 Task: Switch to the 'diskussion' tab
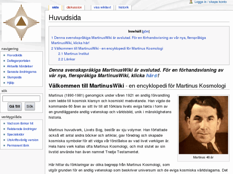[74, 7]
